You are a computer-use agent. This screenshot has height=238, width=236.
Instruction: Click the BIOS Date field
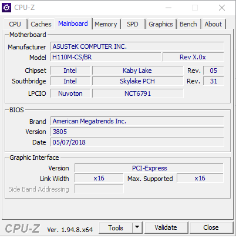[137, 142]
